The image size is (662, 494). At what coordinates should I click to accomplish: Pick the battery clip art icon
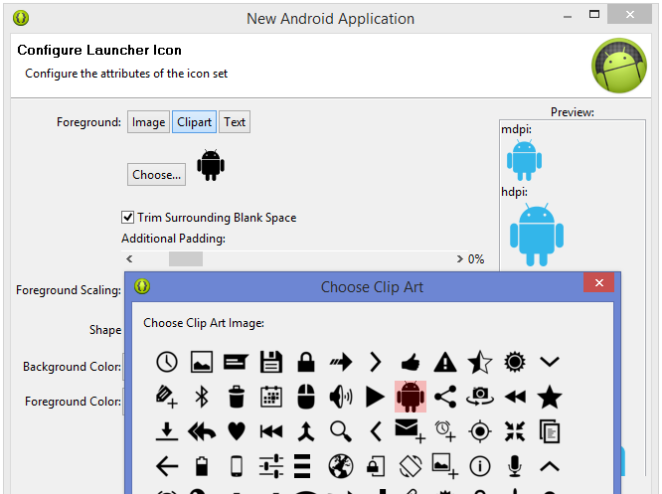pos(202,466)
